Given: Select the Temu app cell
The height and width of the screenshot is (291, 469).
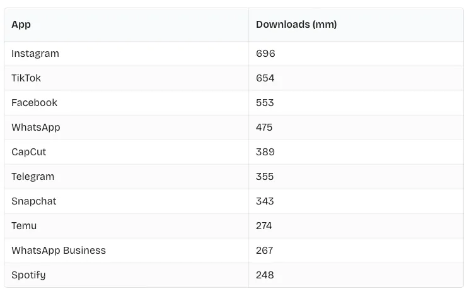Looking at the screenshot, I should (24, 226).
